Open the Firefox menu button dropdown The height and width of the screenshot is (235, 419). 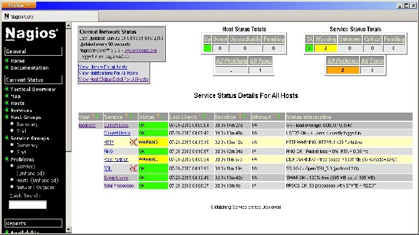point(19,5)
